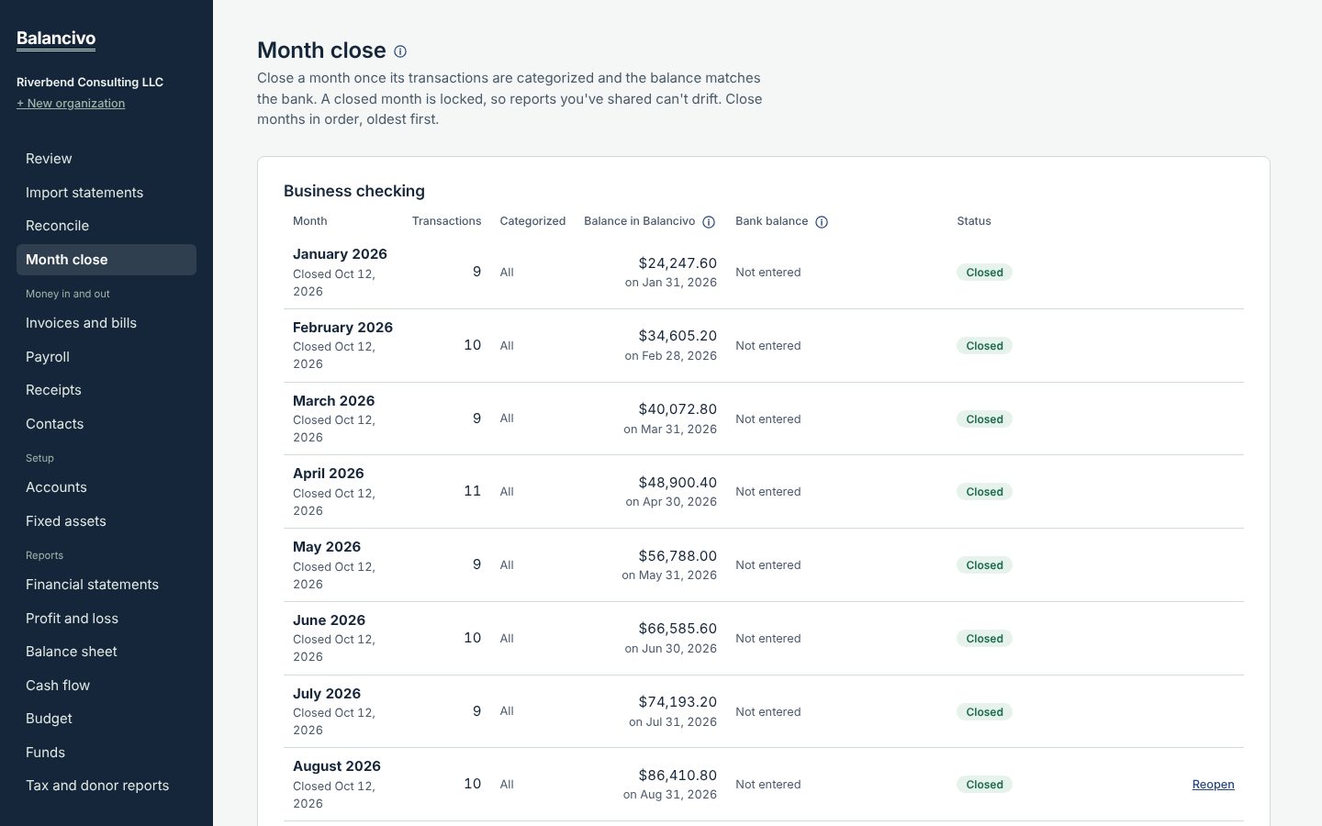Navigate to Payroll
1322x826 pixels.
(x=106, y=357)
